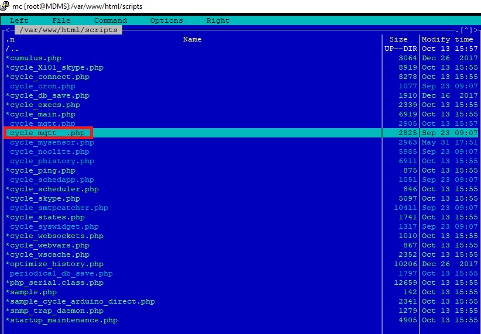Select the file cycle_connect.php

pos(47,77)
